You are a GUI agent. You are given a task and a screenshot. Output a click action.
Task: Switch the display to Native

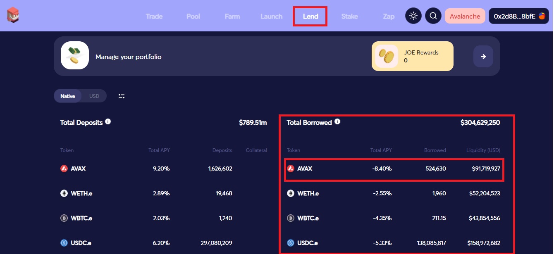pyautogui.click(x=68, y=96)
